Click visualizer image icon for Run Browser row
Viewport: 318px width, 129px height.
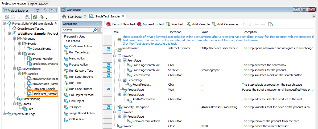(108, 49)
